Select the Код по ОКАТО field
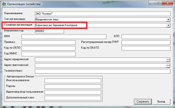Image resolution: width=175 pixels, height=108 pixels. (x=146, y=48)
